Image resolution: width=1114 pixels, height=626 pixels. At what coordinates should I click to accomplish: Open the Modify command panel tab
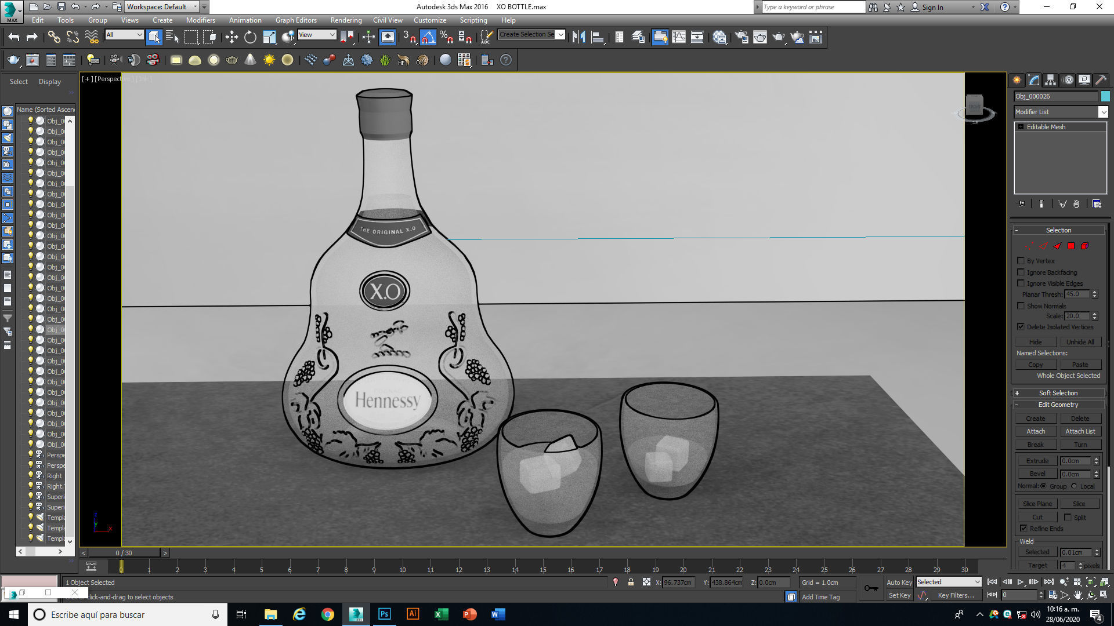tap(1034, 80)
